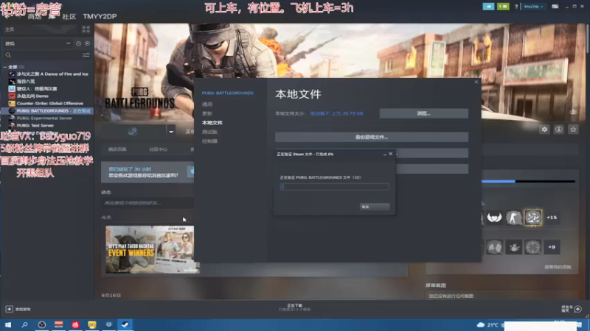Open 控制器 properties tab

click(x=209, y=141)
